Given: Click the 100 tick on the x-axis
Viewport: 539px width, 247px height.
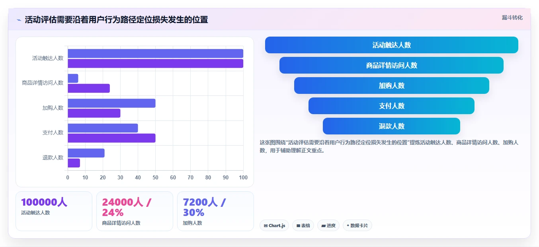Looking at the screenshot, I should click(243, 177).
